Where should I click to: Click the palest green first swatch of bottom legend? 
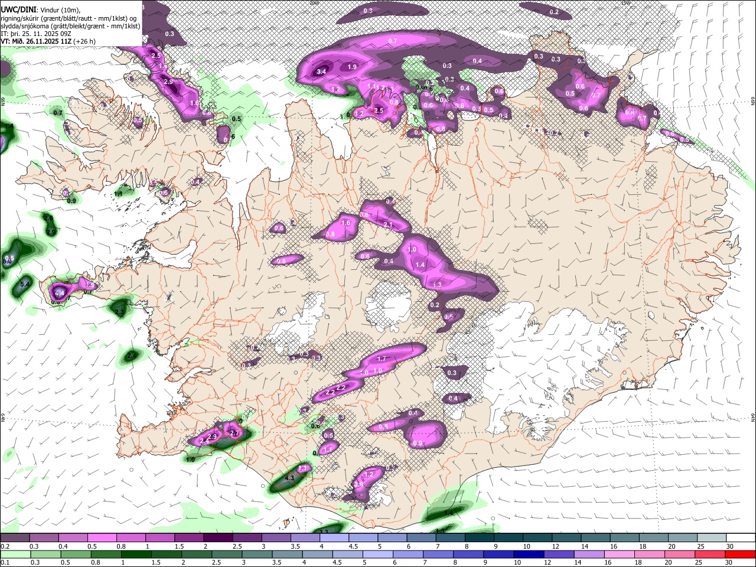tap(15, 554)
